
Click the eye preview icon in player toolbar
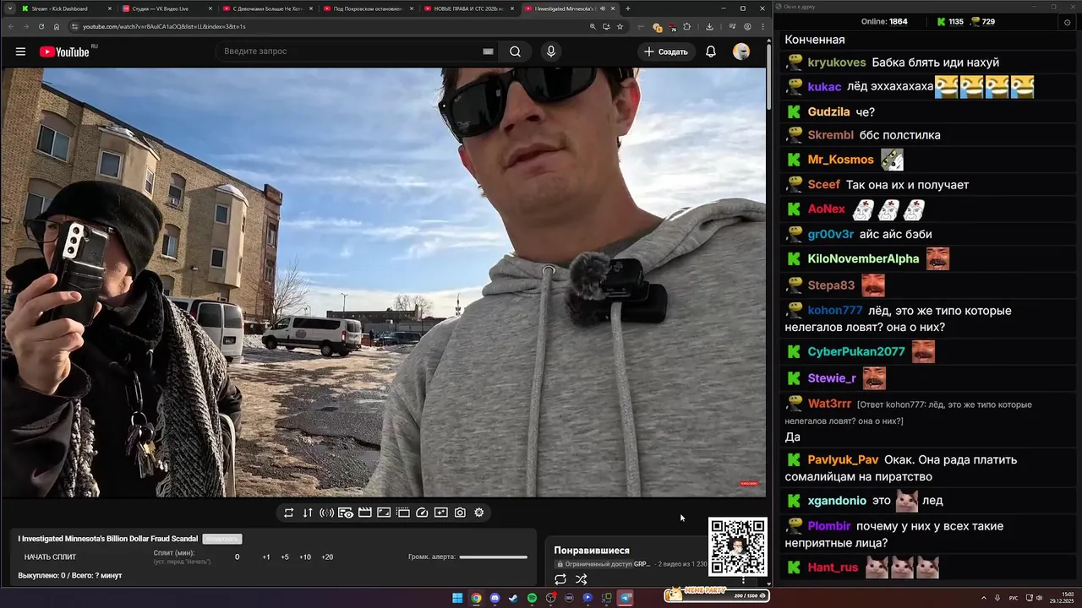coord(346,513)
